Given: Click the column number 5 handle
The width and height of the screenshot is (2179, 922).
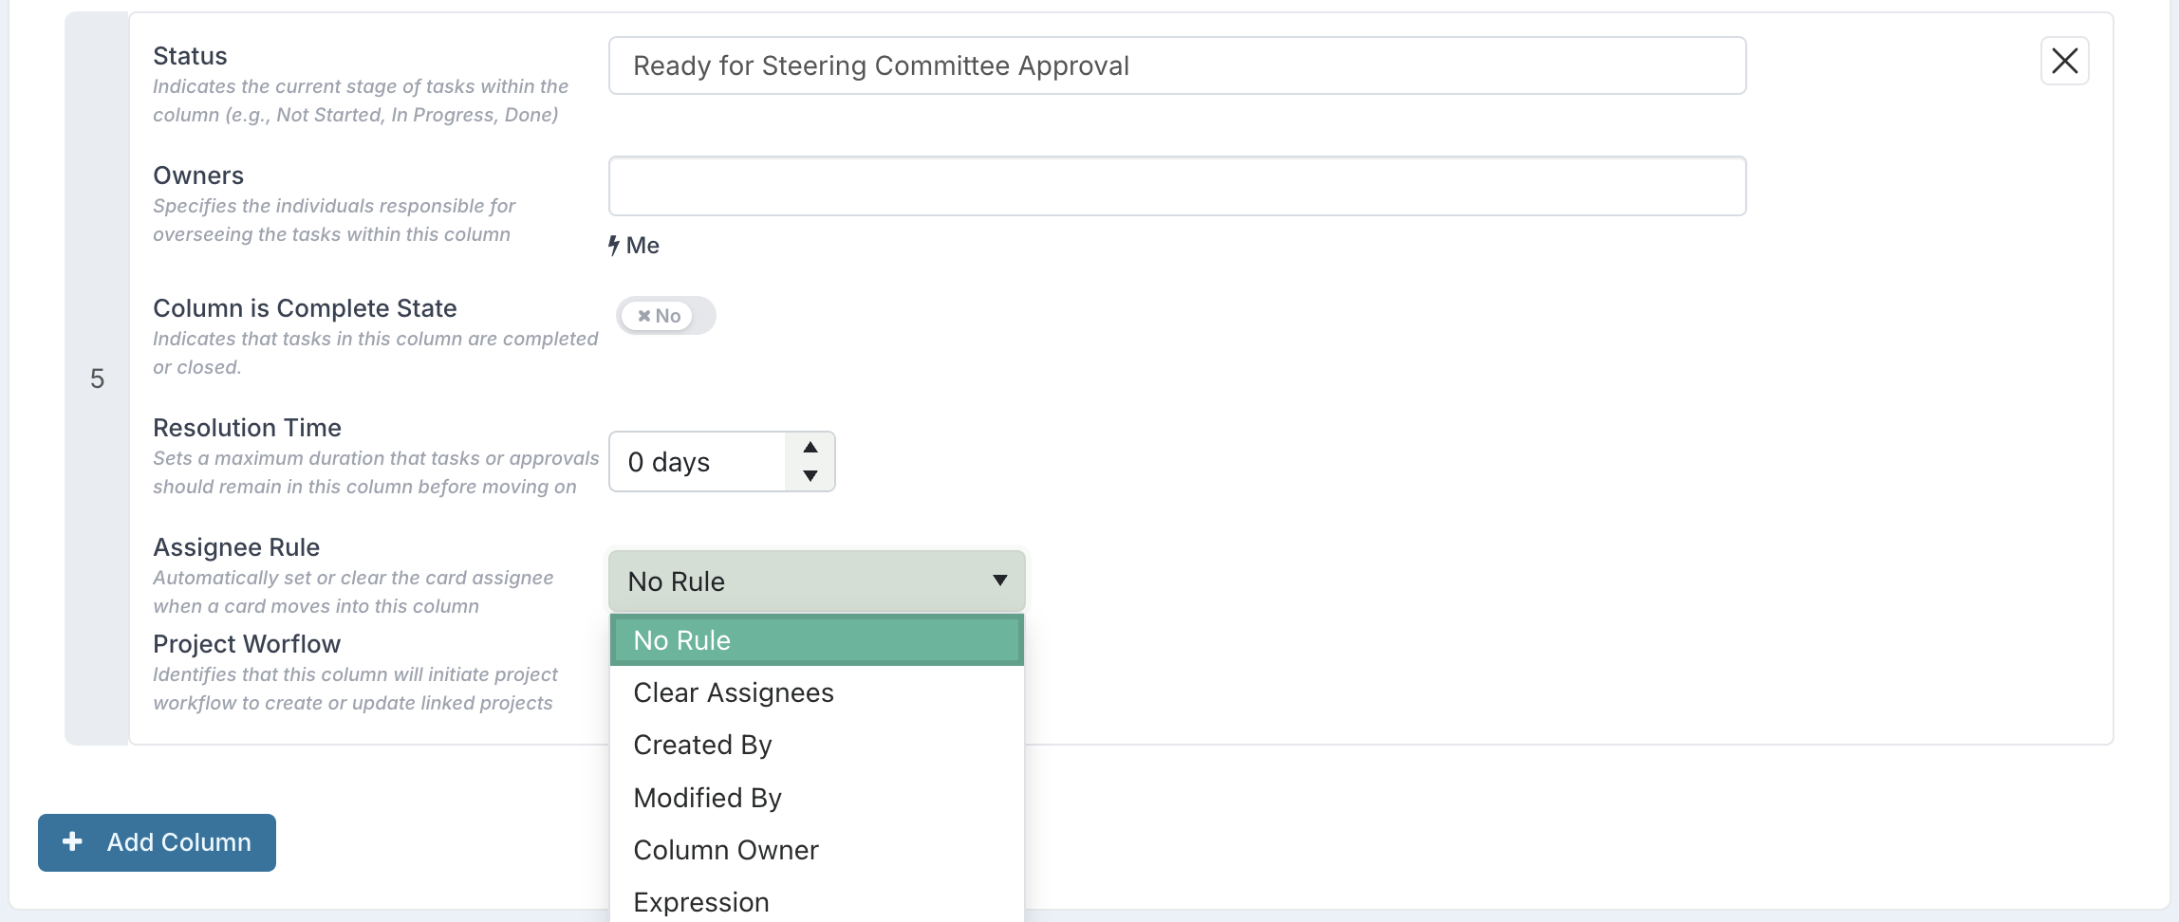Looking at the screenshot, I should pos(97,378).
